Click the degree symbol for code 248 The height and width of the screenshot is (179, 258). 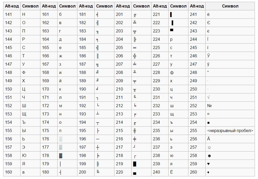click(x=208, y=72)
